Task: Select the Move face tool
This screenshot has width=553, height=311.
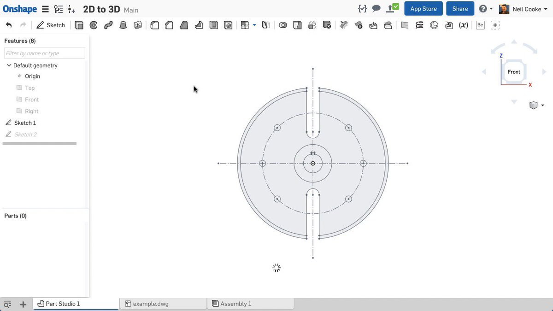Action: tap(373, 25)
